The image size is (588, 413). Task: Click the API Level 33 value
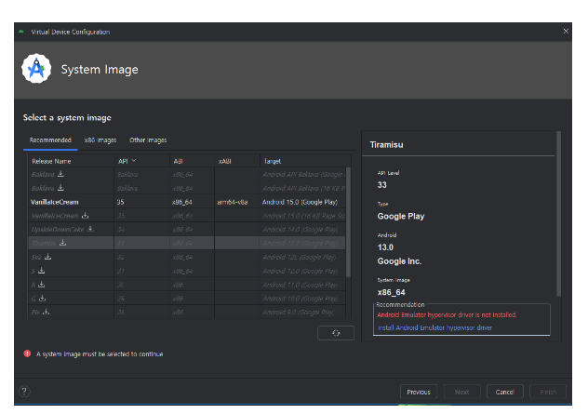381,185
